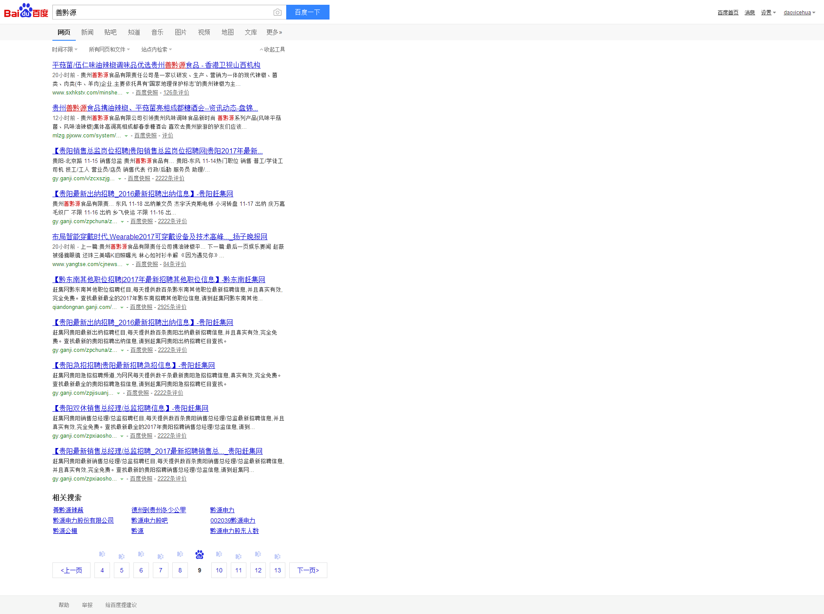Open the 站点内检索 site search dropdown

coord(157,49)
